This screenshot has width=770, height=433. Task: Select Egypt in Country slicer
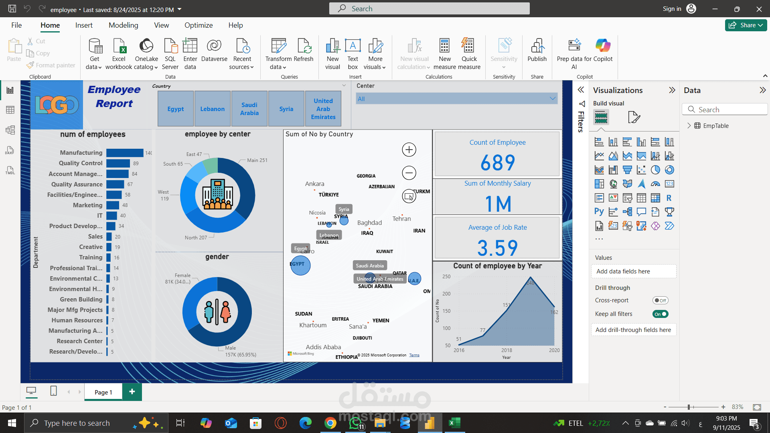pos(176,109)
